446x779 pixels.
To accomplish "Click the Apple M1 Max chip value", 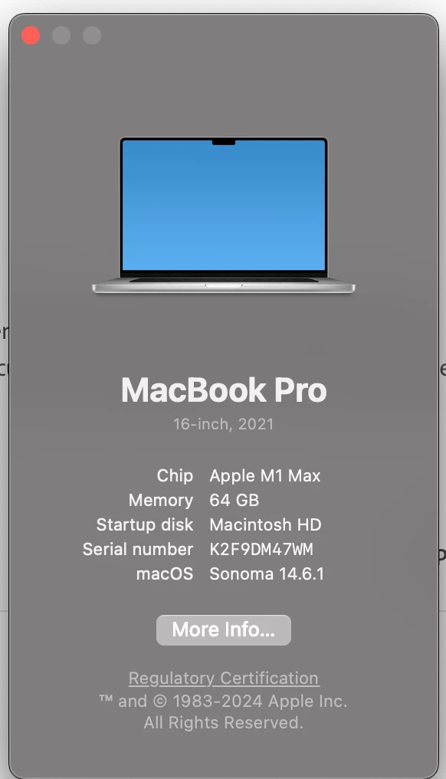I will (264, 476).
